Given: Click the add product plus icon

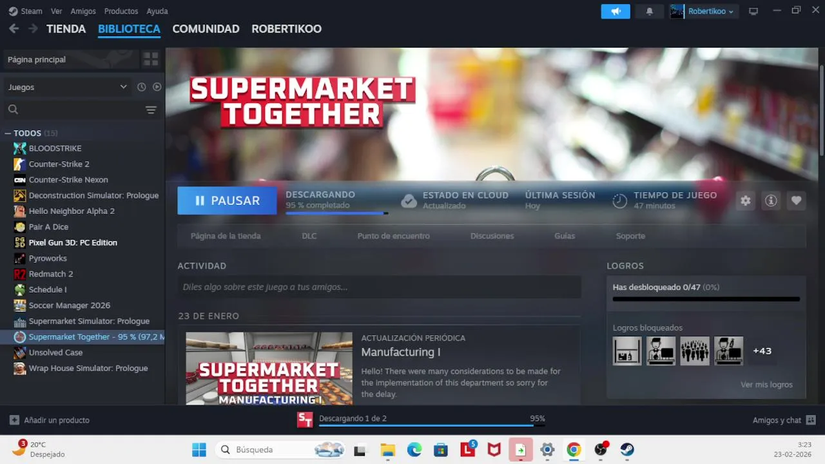Looking at the screenshot, I should 14,420.
